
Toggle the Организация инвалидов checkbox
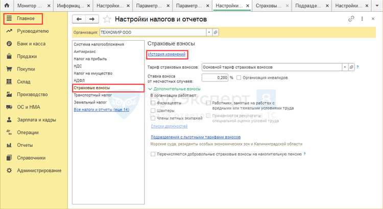pos(238,77)
